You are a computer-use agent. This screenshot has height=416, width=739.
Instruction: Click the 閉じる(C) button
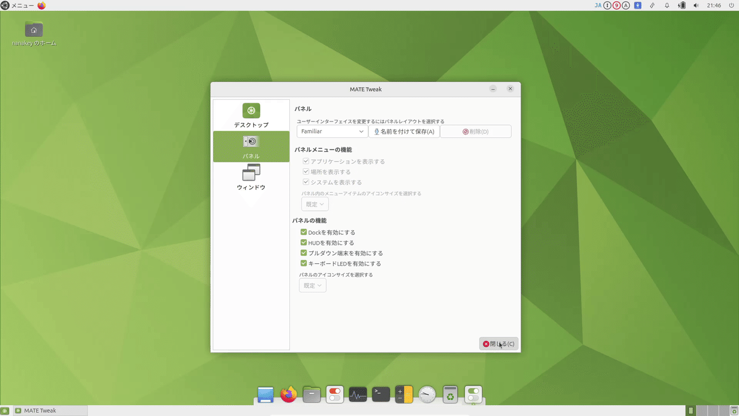[x=498, y=344]
